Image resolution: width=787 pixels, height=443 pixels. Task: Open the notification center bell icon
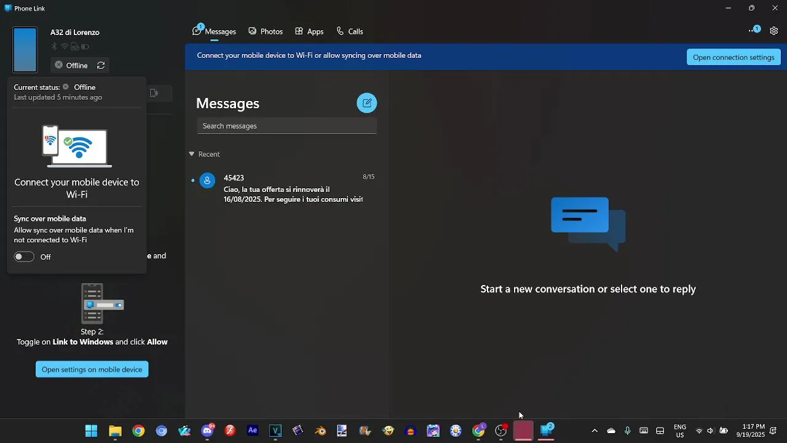773,431
